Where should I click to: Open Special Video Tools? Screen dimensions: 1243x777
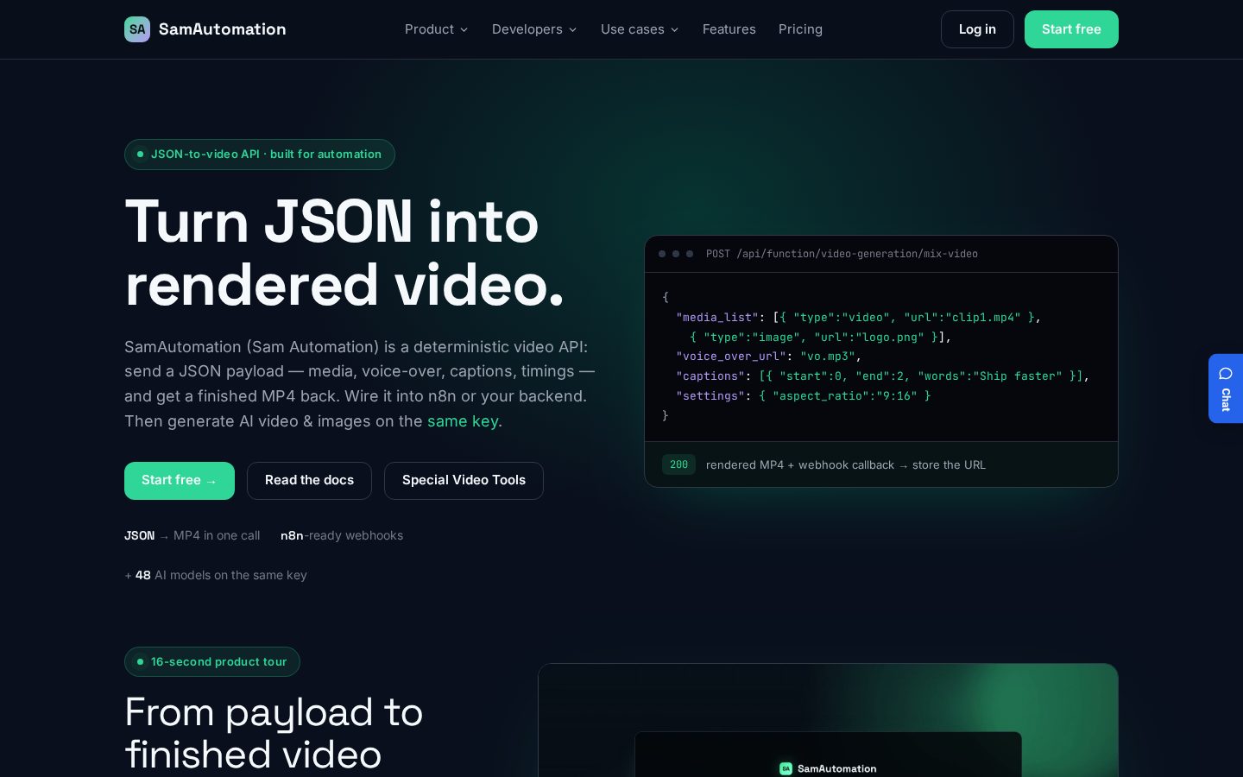coord(464,481)
